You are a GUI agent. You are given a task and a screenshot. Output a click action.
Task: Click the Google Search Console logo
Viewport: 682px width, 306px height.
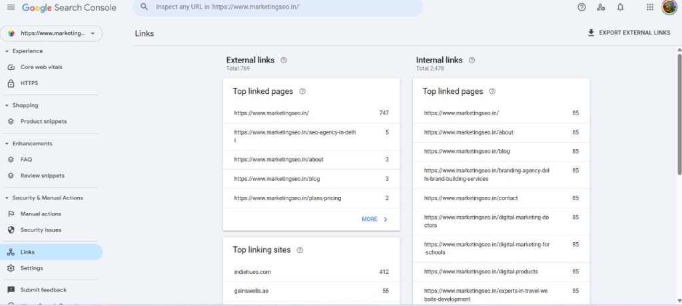(x=69, y=7)
